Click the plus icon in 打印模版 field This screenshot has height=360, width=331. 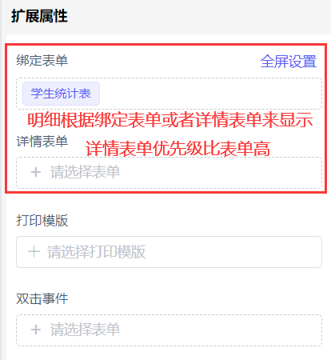pyautogui.click(x=34, y=252)
